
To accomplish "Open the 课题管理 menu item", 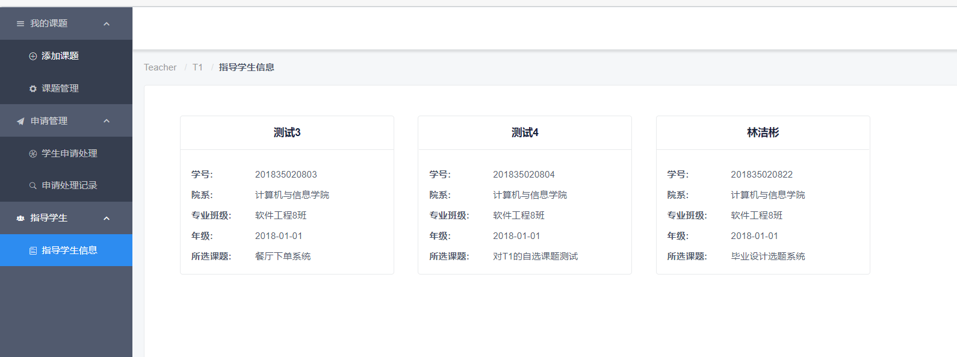I will coord(66,88).
